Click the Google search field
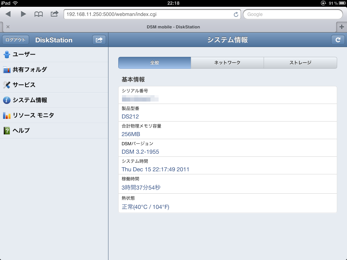347x260 pixels. pos(293,14)
